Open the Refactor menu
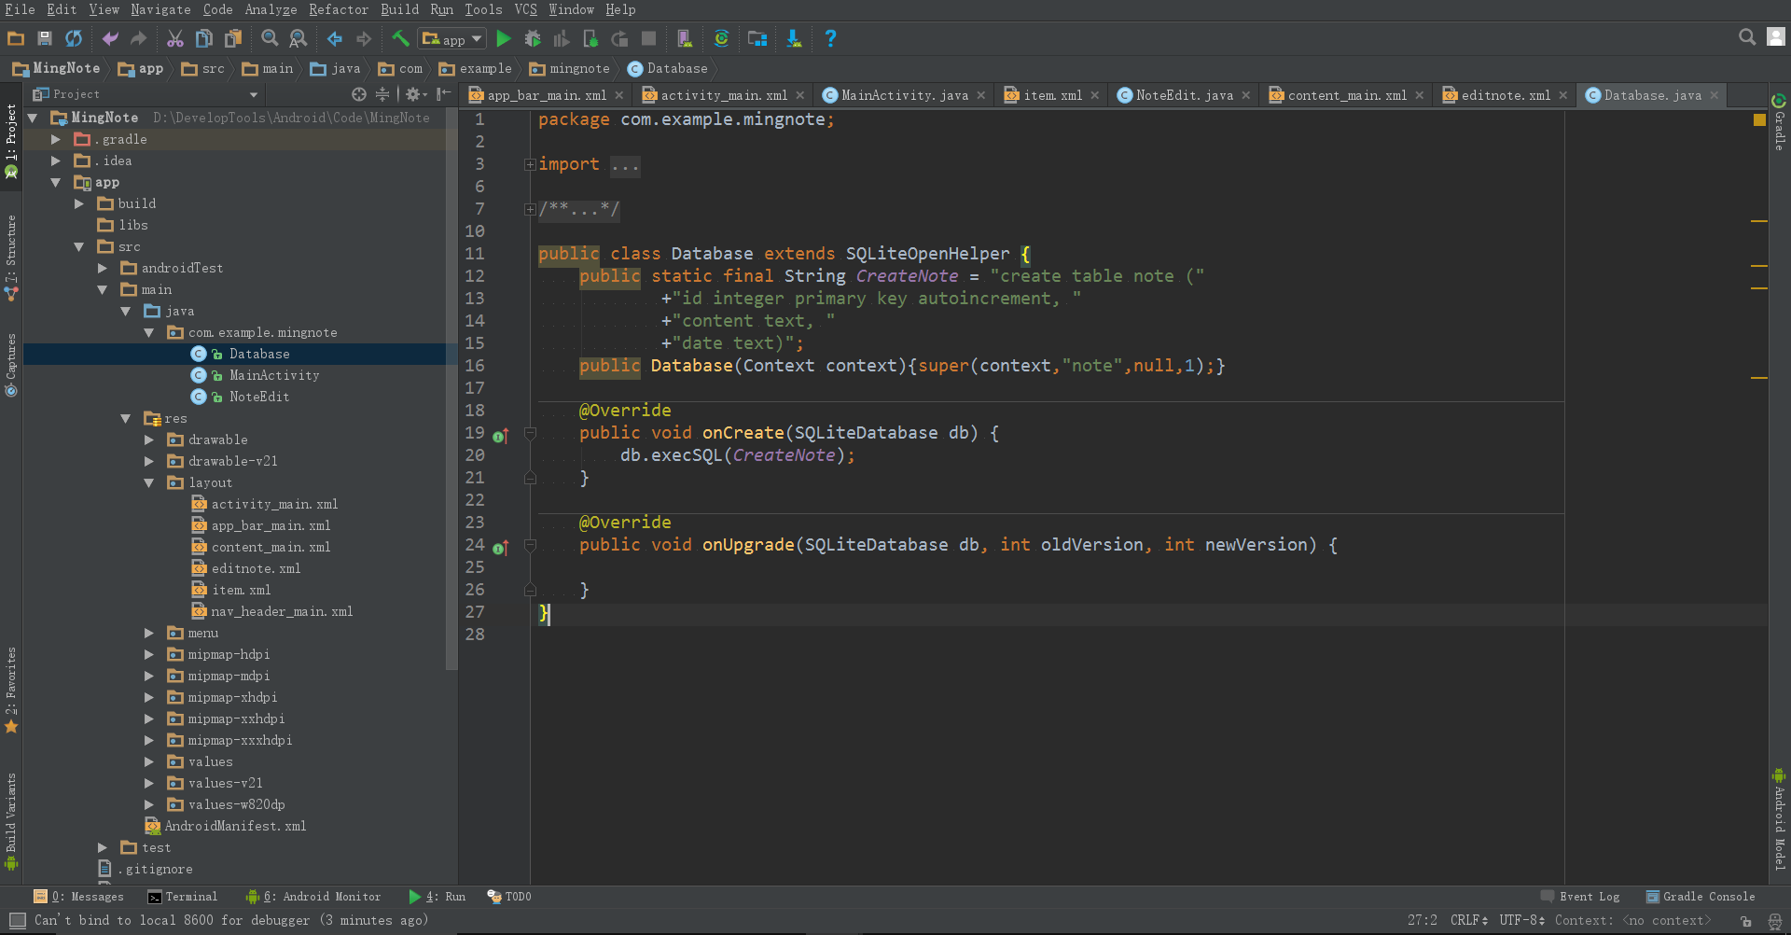This screenshot has height=935, width=1791. coord(339,9)
